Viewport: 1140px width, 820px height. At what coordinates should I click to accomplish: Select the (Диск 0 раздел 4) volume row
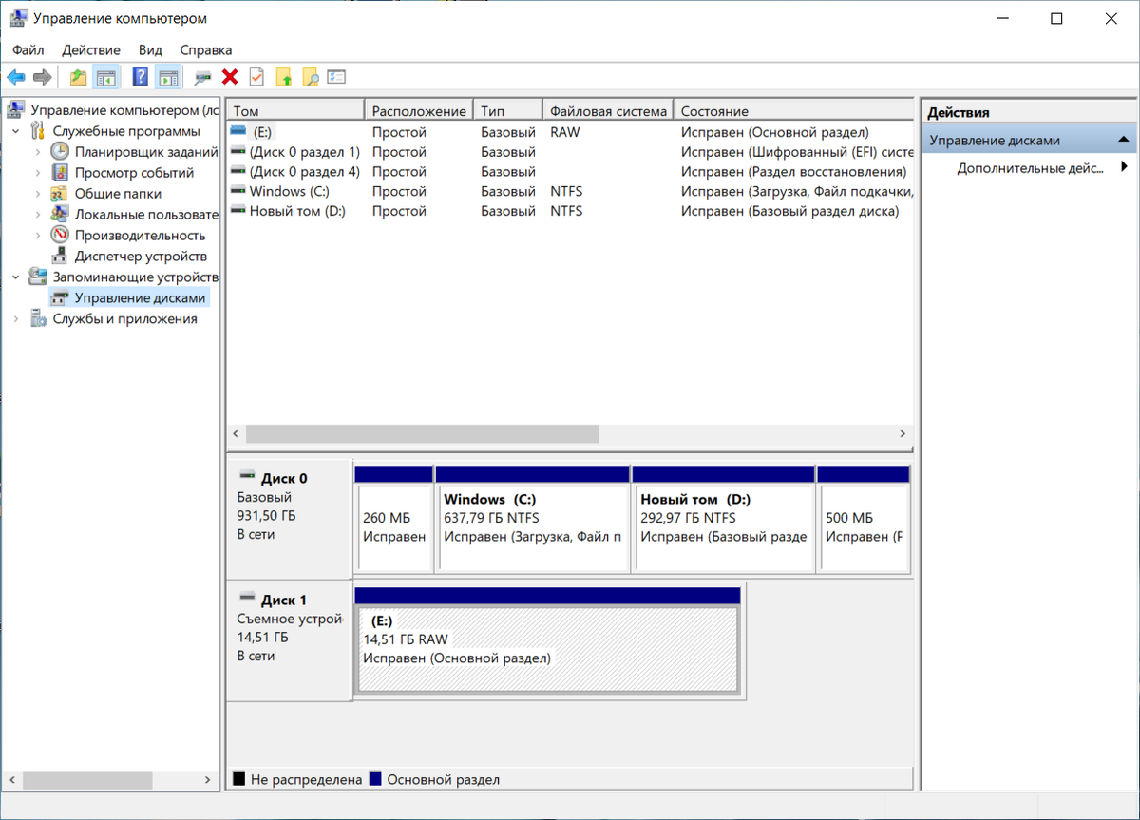pos(571,172)
